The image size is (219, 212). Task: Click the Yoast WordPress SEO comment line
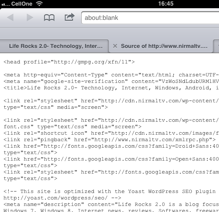point(110,192)
